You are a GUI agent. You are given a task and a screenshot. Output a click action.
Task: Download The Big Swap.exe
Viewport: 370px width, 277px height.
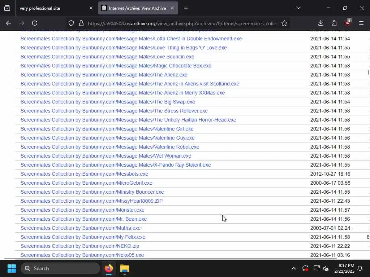(108, 102)
